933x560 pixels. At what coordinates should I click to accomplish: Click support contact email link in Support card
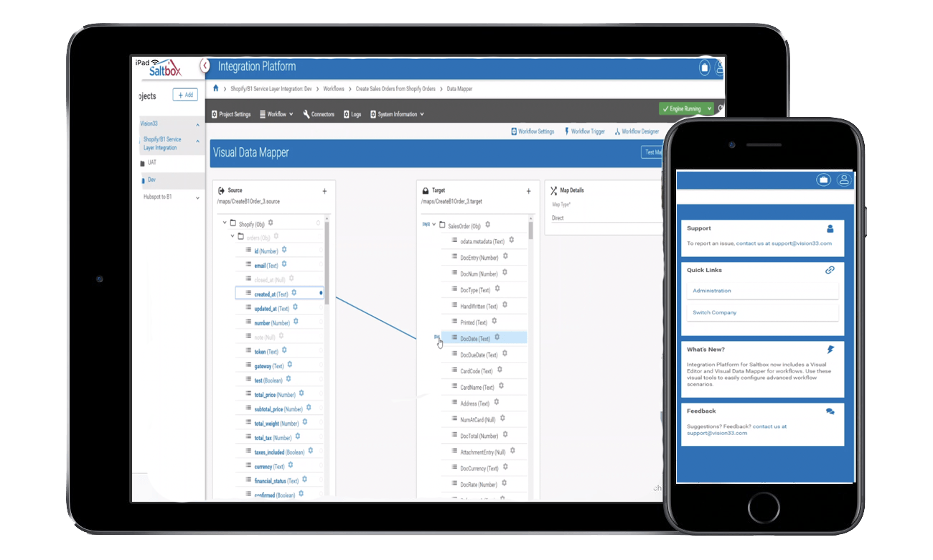pyautogui.click(x=784, y=243)
